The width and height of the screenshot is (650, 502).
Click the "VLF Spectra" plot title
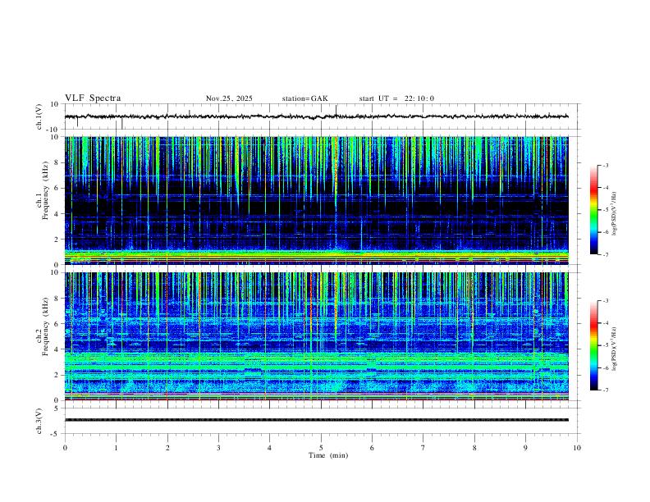(93, 98)
